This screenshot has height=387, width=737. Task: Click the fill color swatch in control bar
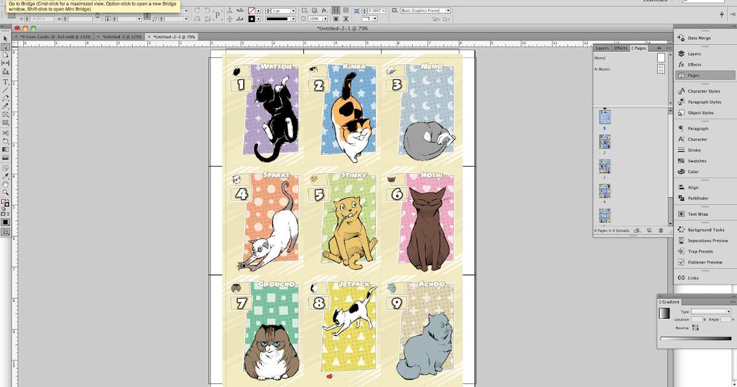click(x=251, y=10)
